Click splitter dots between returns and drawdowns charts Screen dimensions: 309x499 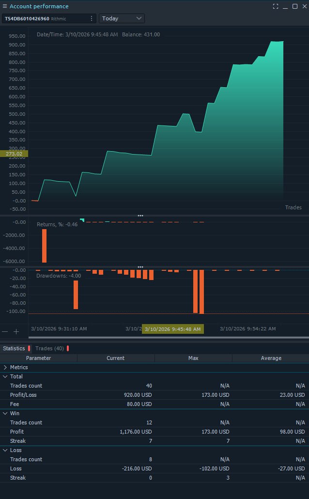pos(140,266)
